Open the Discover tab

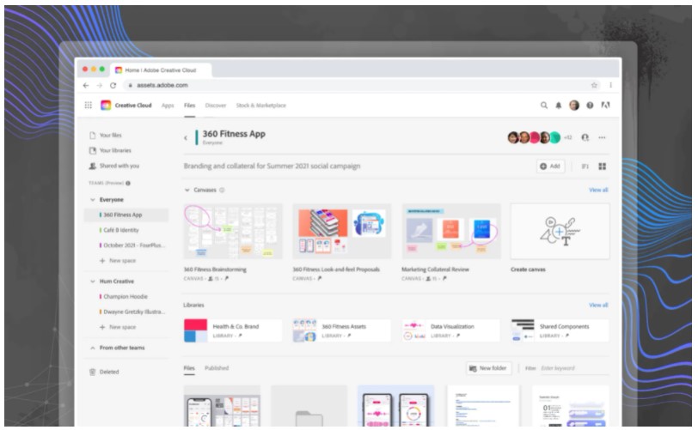click(216, 106)
